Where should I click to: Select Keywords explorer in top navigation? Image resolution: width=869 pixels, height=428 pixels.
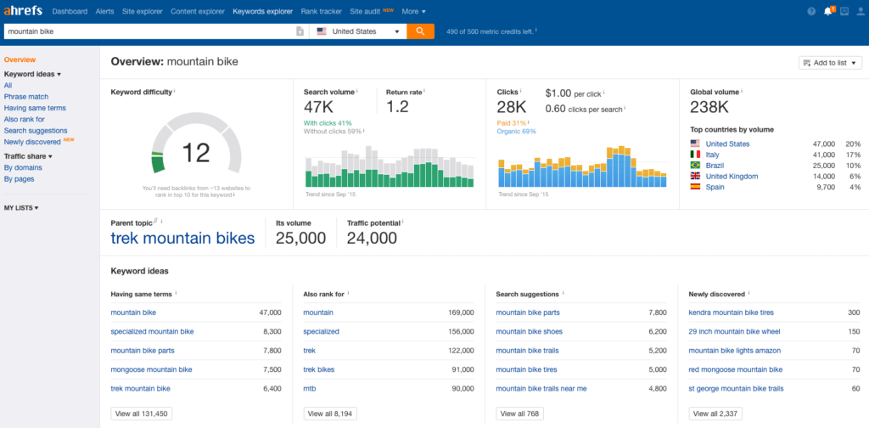click(x=263, y=11)
